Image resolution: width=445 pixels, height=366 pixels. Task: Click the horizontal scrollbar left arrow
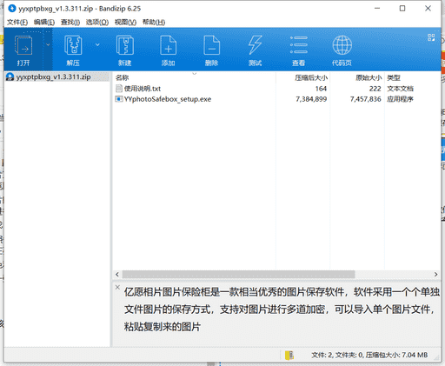point(117,274)
